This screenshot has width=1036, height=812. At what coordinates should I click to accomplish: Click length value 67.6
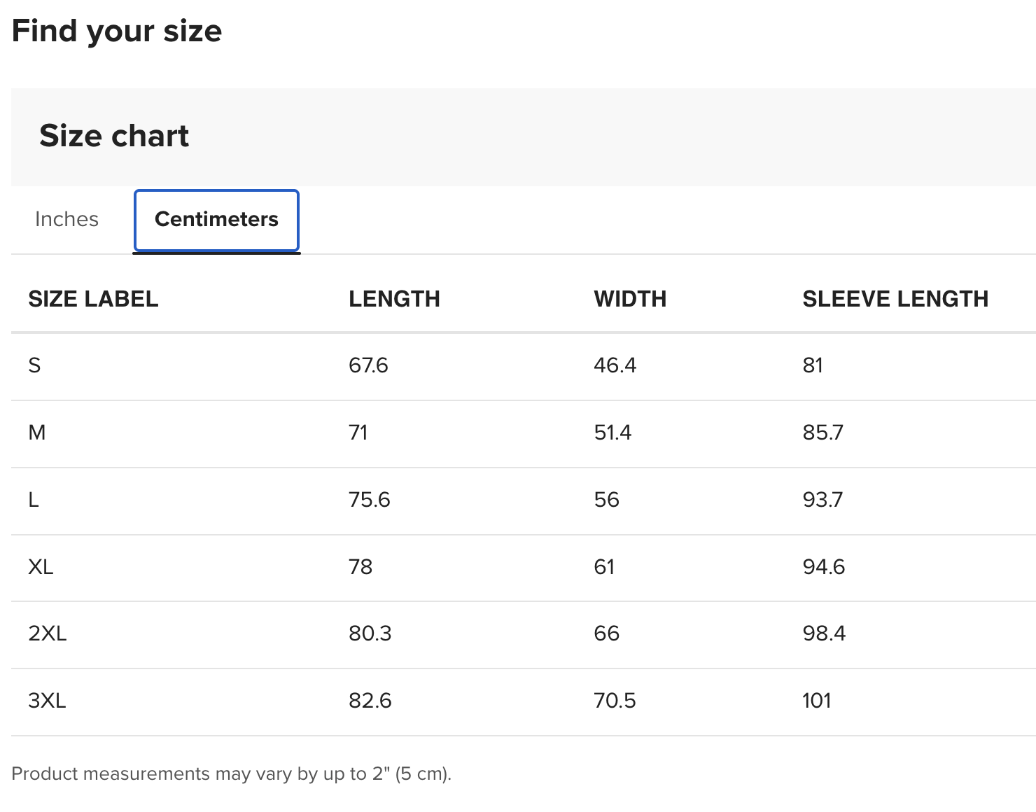[x=368, y=365]
